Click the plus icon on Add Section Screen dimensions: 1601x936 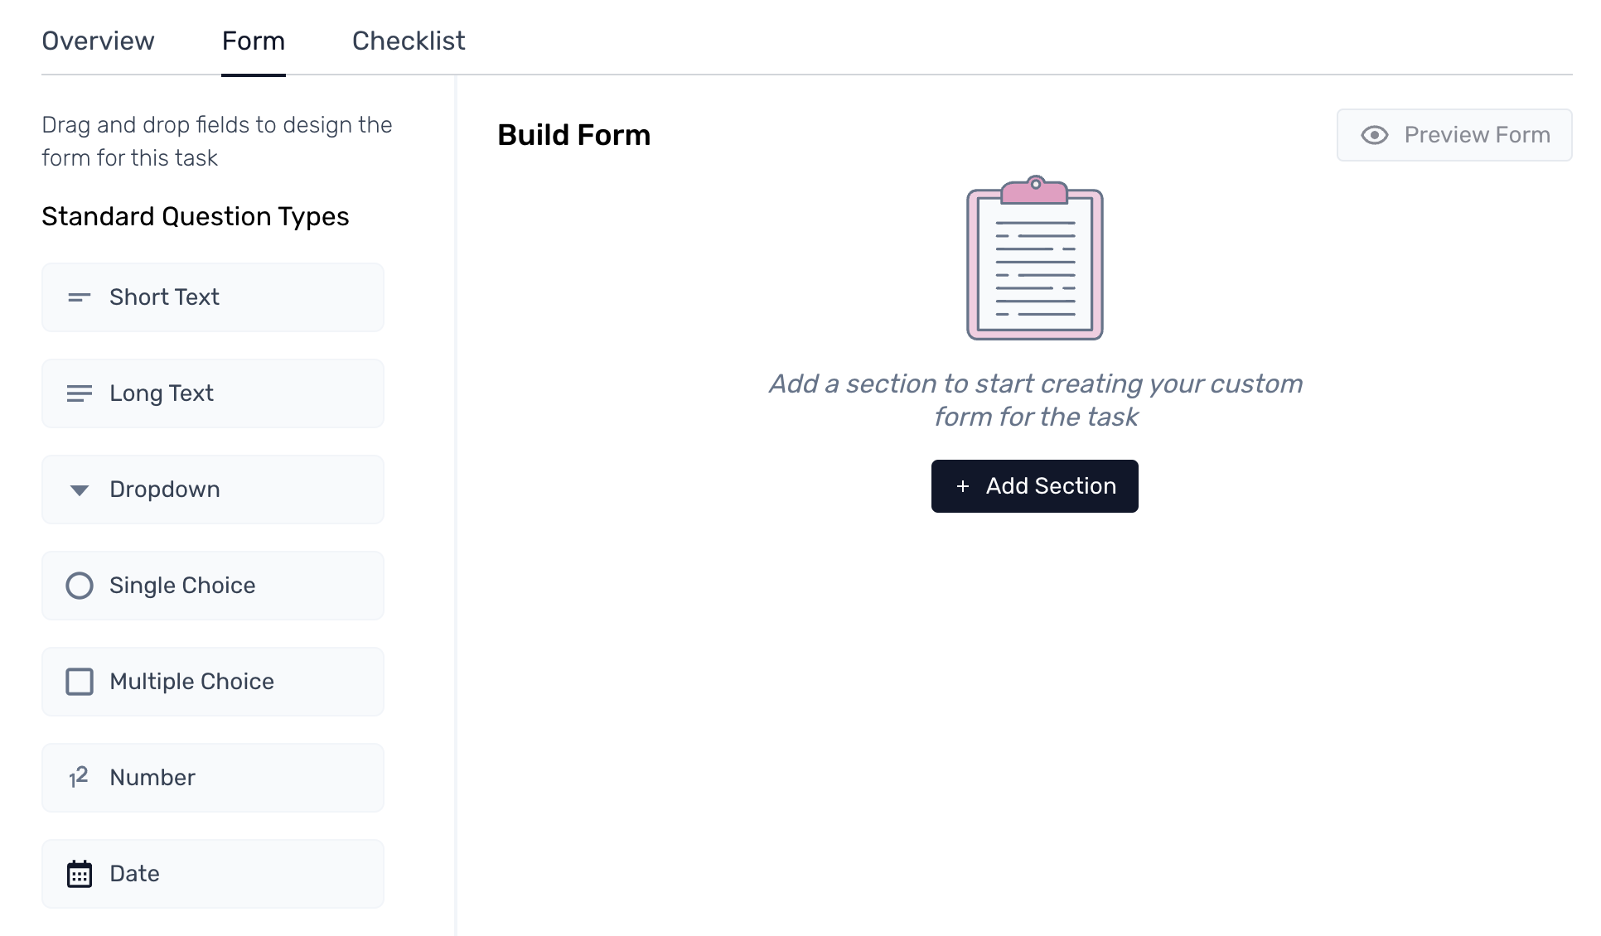coord(962,486)
